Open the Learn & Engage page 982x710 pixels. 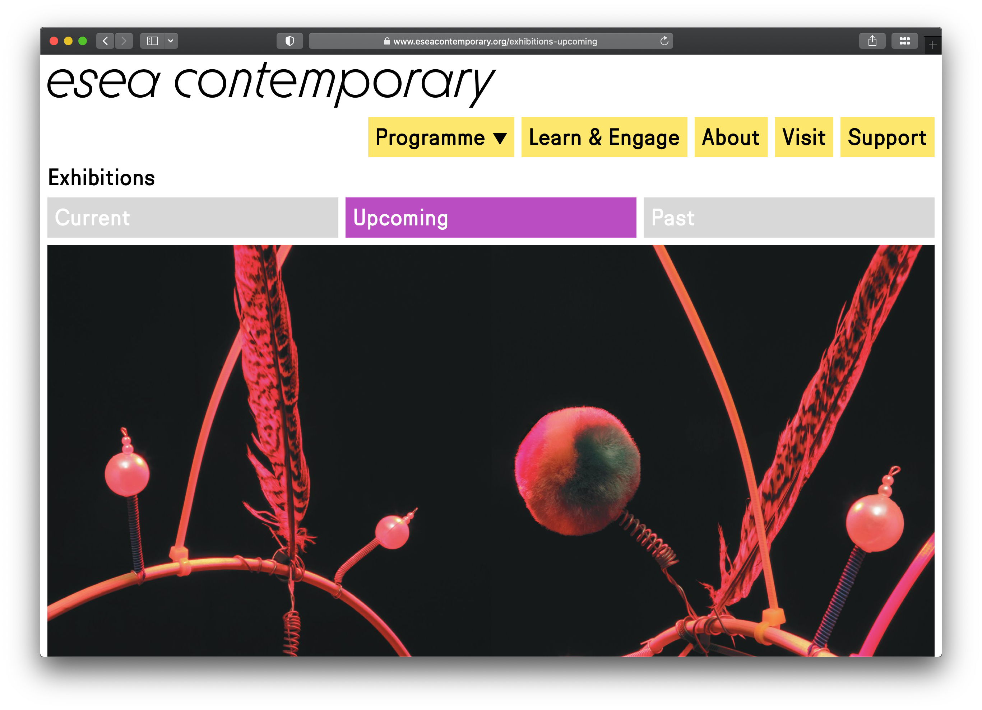pos(604,137)
